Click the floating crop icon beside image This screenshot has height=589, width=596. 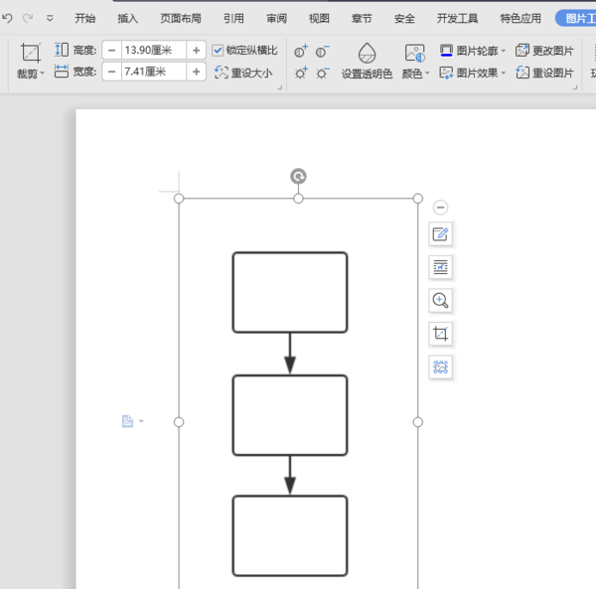point(440,334)
